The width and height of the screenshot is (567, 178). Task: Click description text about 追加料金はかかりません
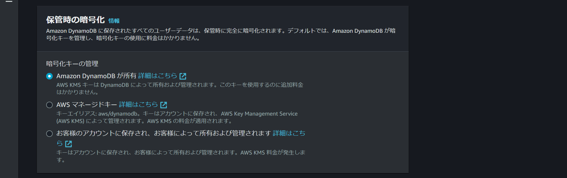180,88
